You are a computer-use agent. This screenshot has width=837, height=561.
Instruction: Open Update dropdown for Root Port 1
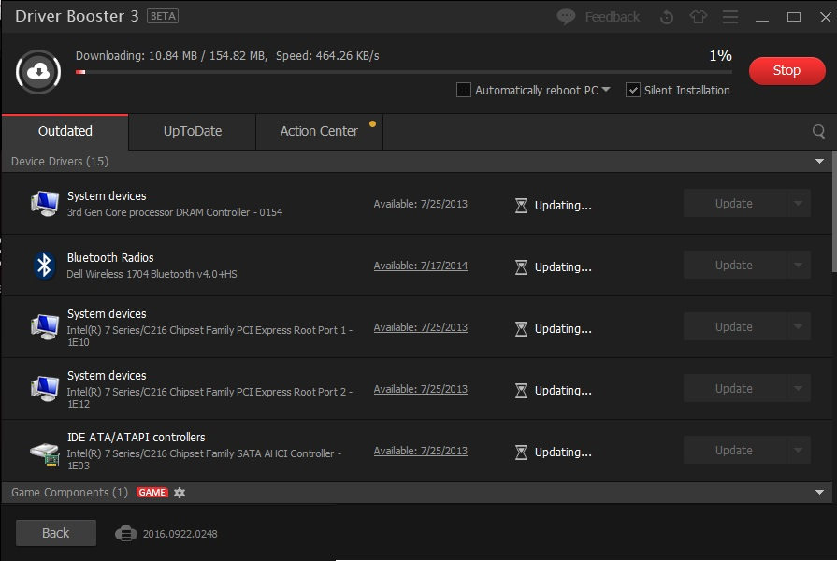click(x=798, y=326)
